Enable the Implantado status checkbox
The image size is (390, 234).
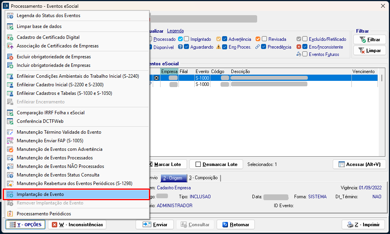[x=187, y=39]
